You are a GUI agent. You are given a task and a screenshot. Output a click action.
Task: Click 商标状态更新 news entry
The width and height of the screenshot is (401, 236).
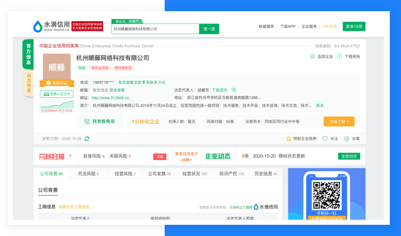click(292, 156)
